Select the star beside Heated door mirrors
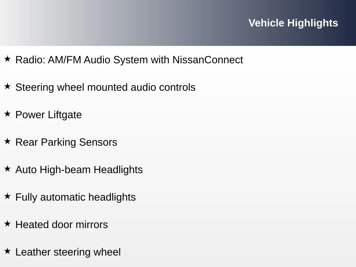356x267 pixels. point(7,224)
